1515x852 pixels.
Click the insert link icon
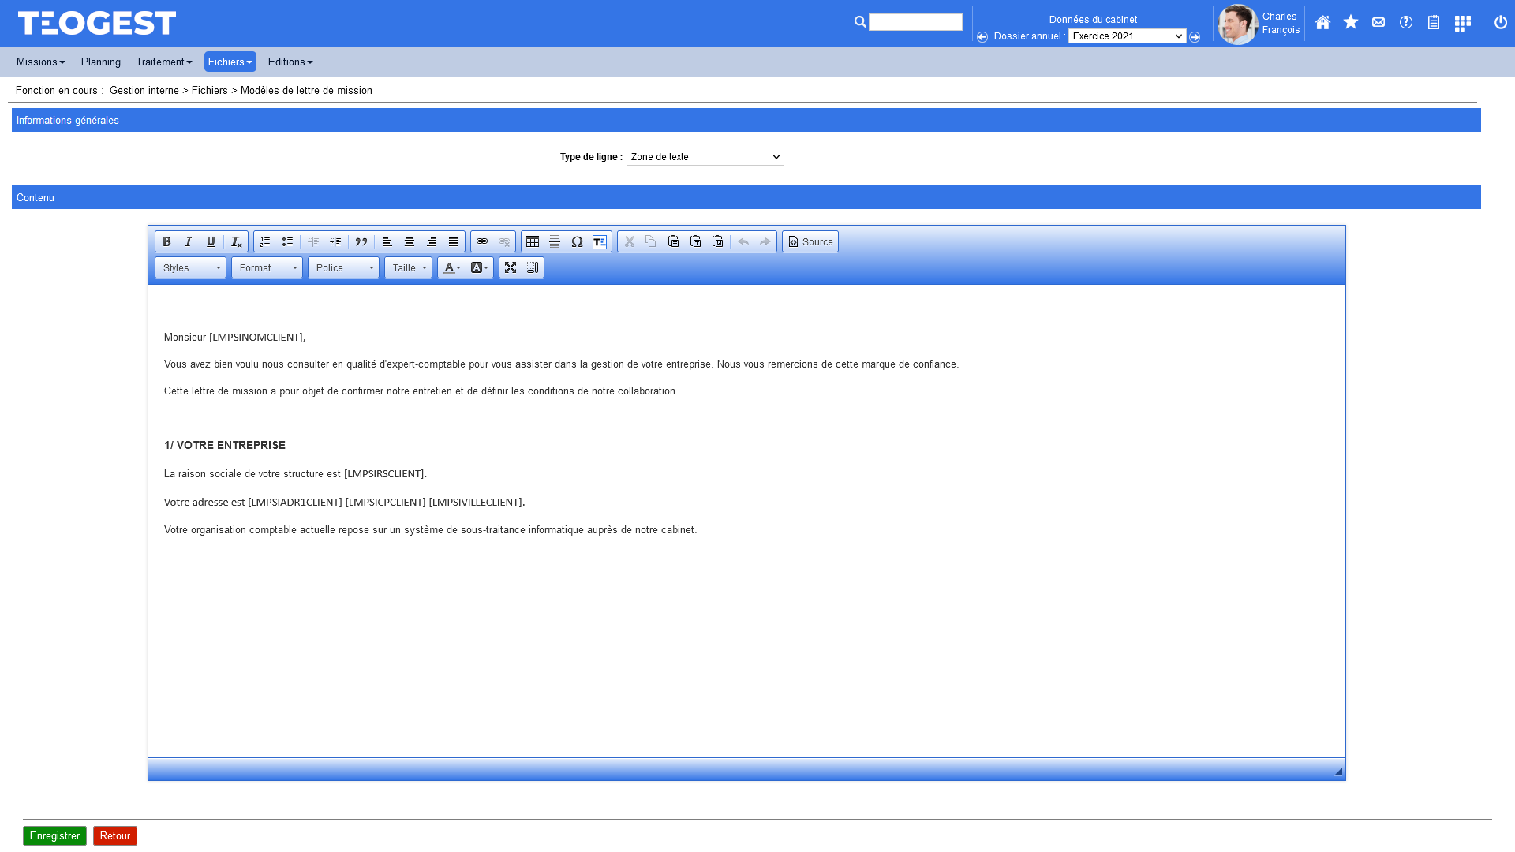tap(482, 241)
